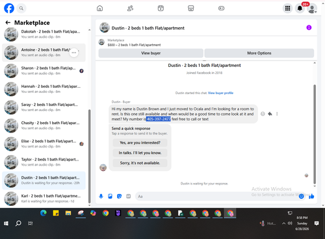Click Dustin's buyer avatar by quick responses
325x239 pixels.
coord(103,168)
